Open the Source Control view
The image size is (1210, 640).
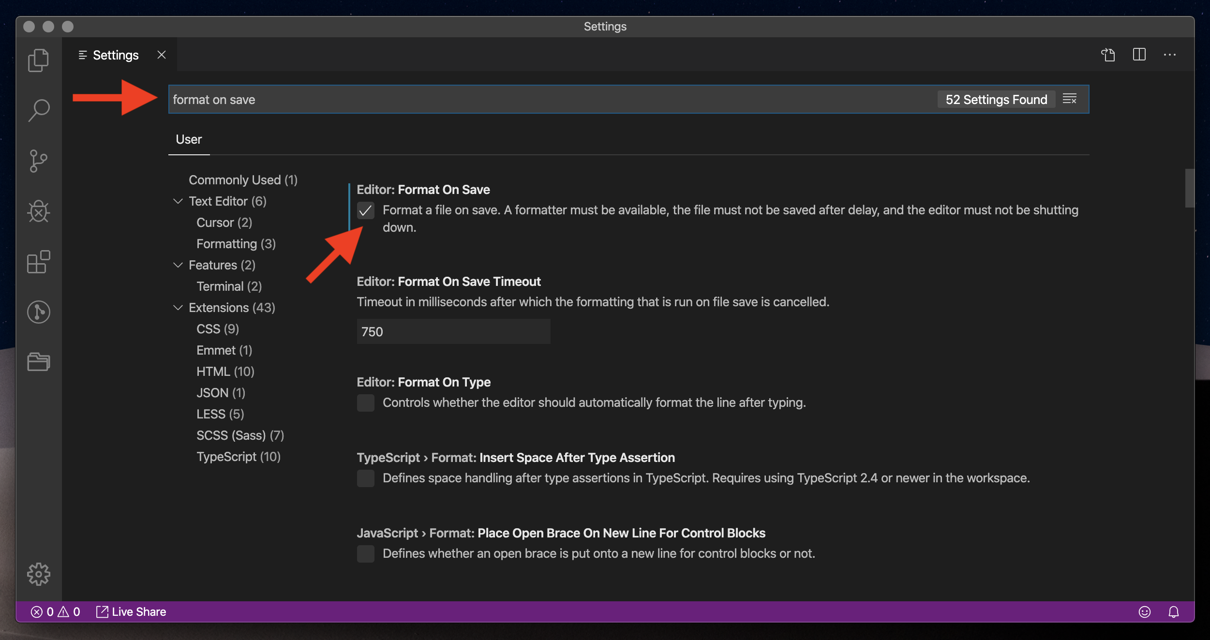[x=38, y=161]
